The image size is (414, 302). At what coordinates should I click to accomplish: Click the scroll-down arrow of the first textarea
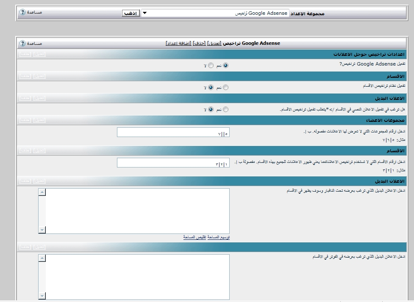[42, 230]
